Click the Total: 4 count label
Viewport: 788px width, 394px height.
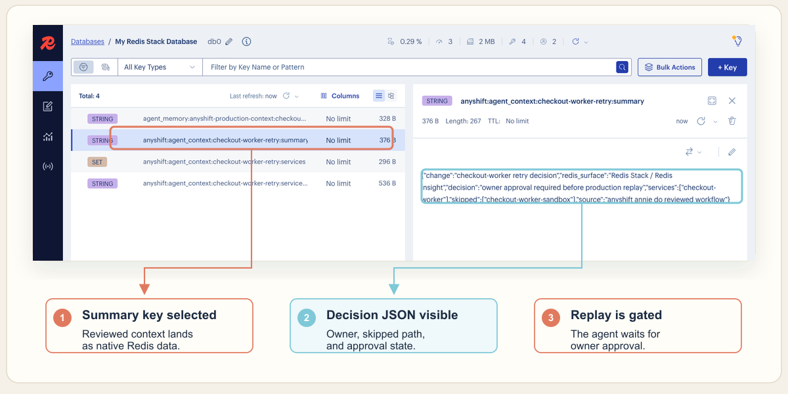(89, 96)
